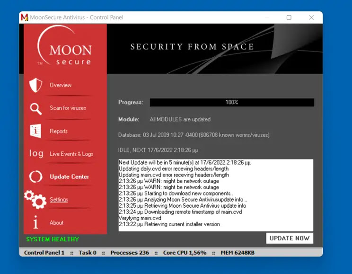Click the 'IDLE, NEXT 17/6/2022' status line

(158, 150)
